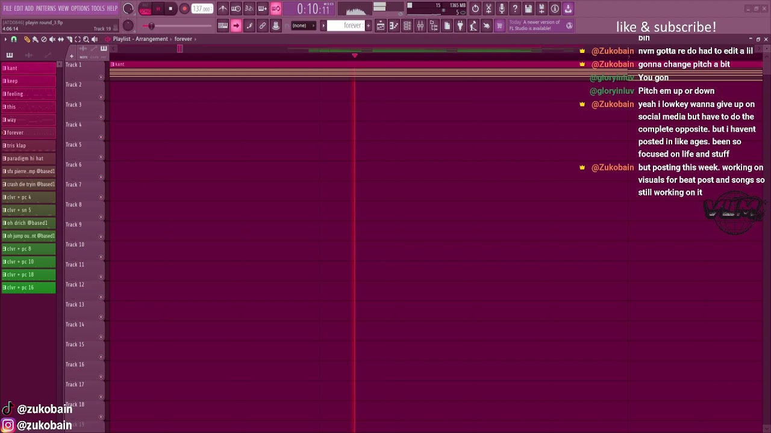The width and height of the screenshot is (771, 433).
Task: Open the project picker/files icon
Action: [x=447, y=25]
